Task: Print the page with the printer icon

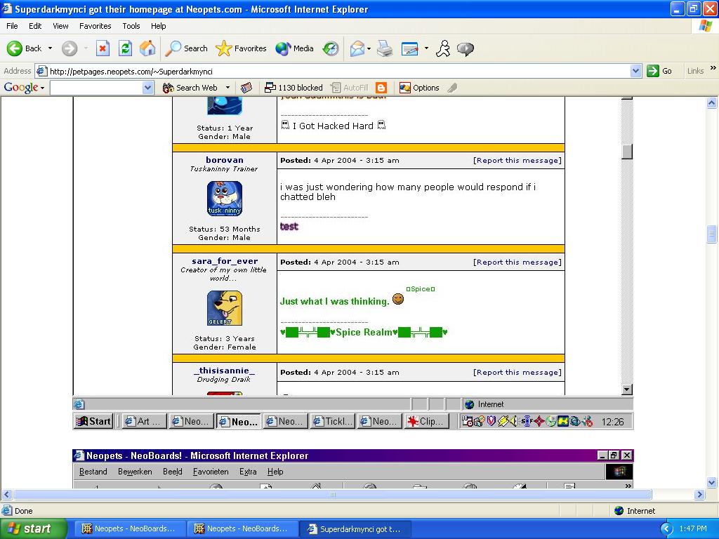Action: 385,48
